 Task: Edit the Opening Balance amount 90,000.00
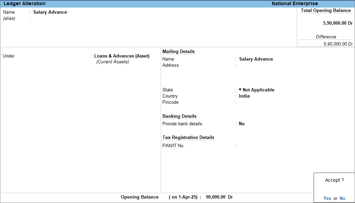click(x=216, y=197)
